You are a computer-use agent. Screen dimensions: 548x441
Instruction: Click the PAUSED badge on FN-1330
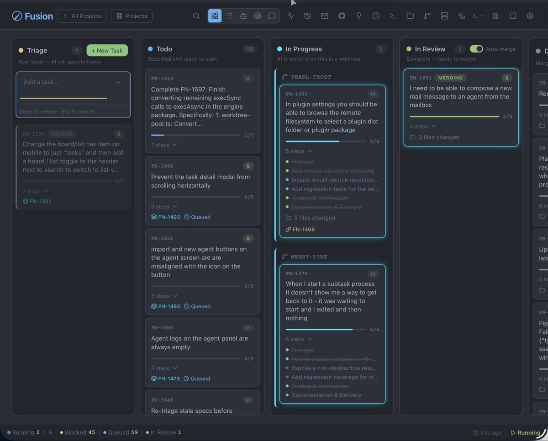(x=62, y=134)
